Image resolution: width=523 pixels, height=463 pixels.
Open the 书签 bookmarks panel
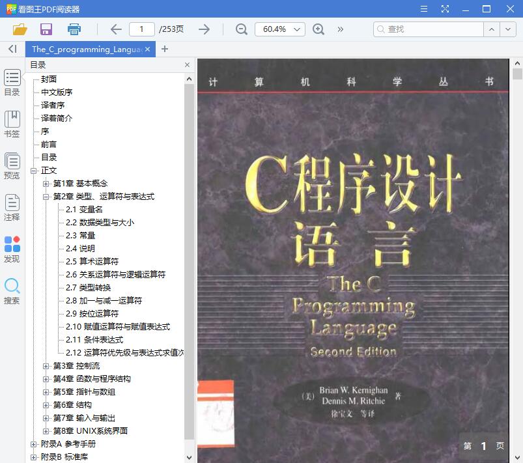(12, 124)
